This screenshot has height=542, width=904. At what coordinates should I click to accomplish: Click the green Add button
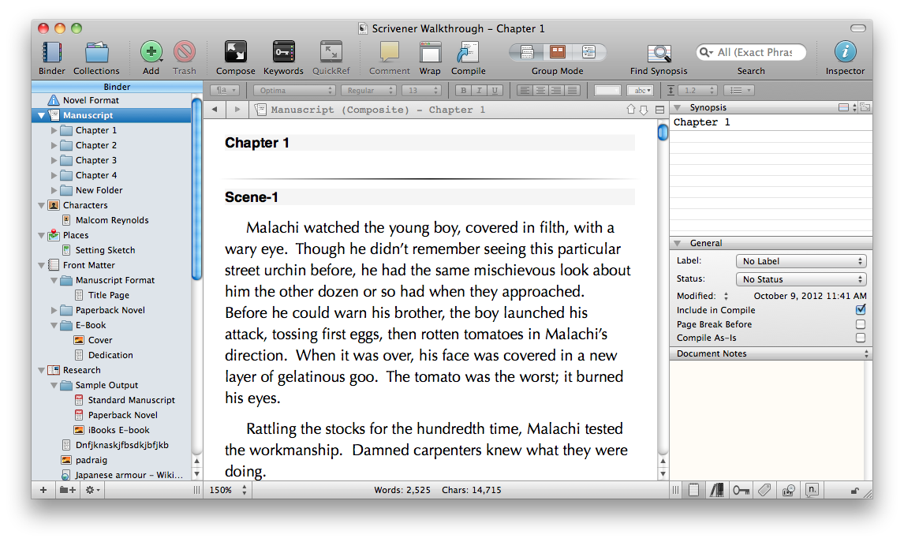151,52
